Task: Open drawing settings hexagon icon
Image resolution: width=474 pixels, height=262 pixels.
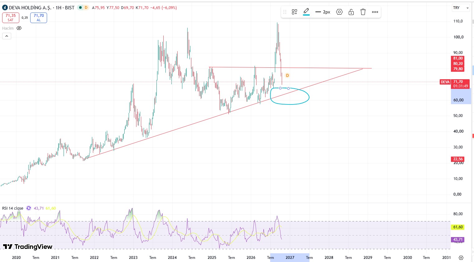Action: 339,12
